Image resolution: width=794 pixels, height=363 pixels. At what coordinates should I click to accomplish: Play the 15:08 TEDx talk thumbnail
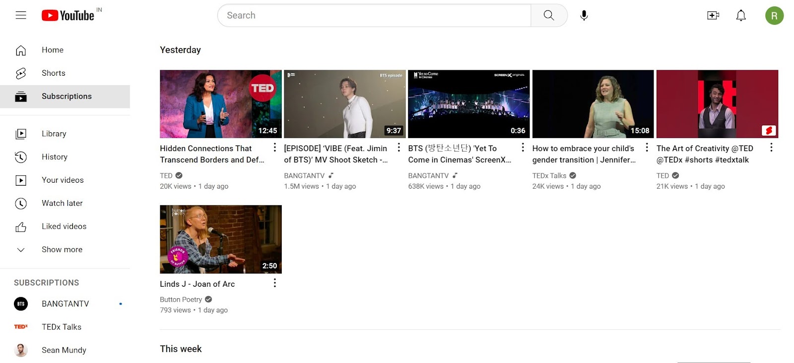[x=593, y=104]
